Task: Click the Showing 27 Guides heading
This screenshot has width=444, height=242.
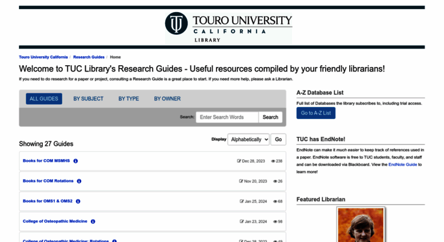Action: coord(46,144)
